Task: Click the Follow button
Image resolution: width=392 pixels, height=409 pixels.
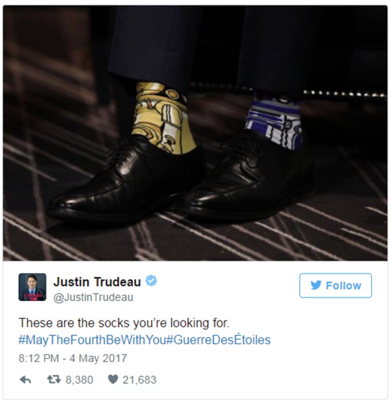Action: pos(335,285)
